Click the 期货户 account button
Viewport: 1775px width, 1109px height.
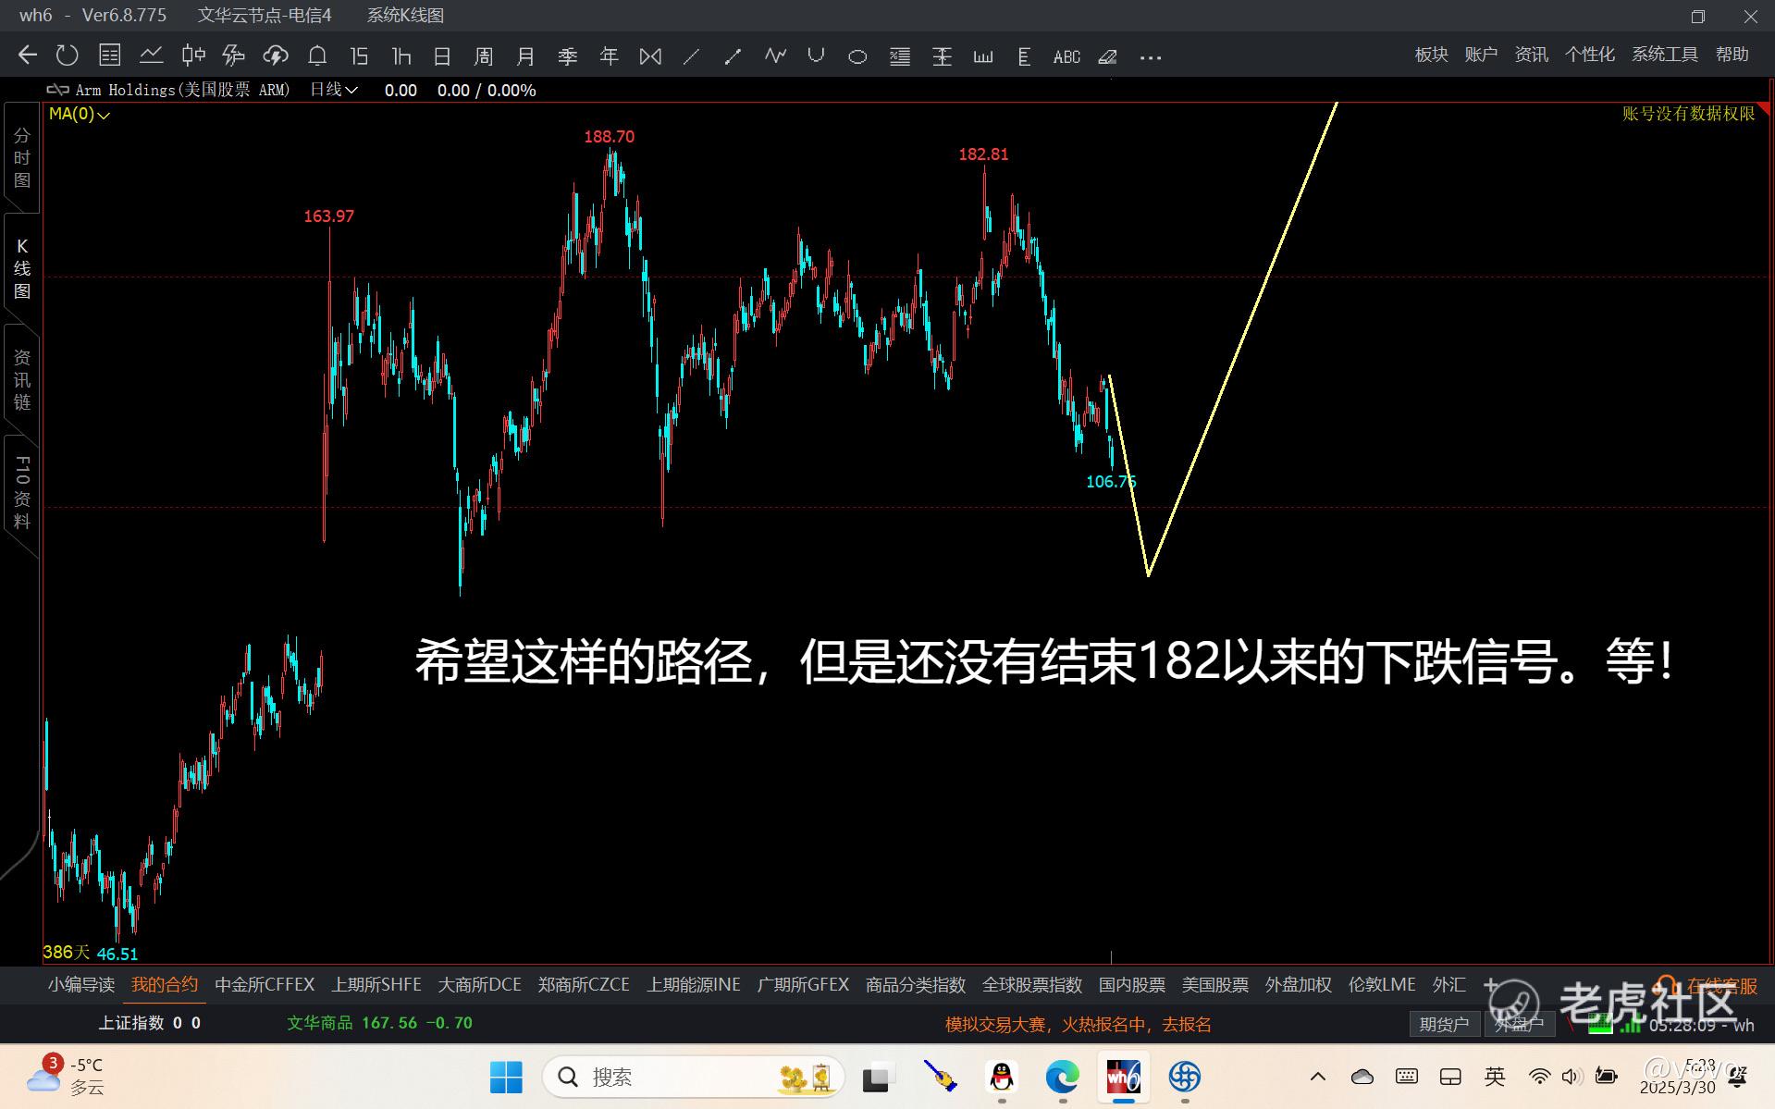1444,1024
